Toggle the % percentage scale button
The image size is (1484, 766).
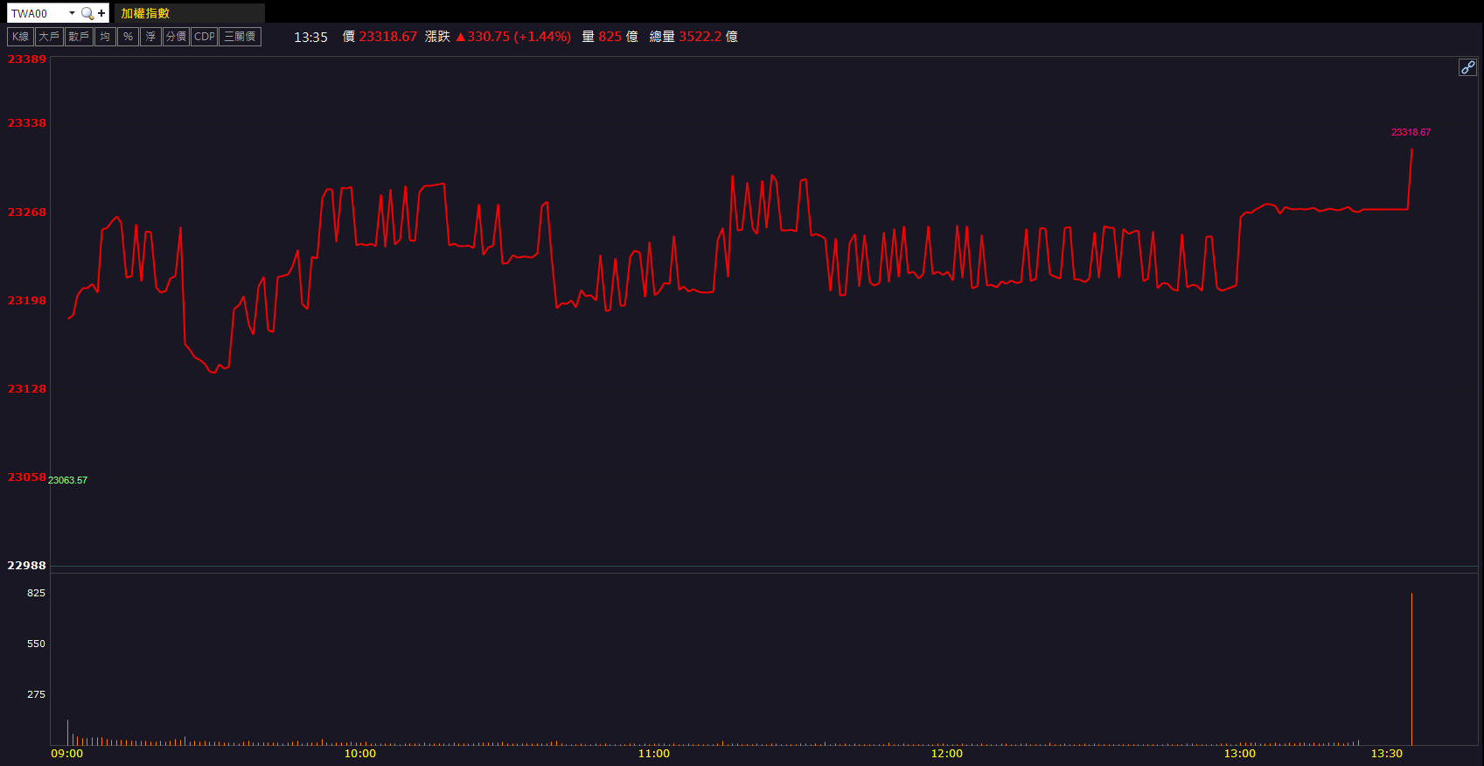[x=128, y=37]
